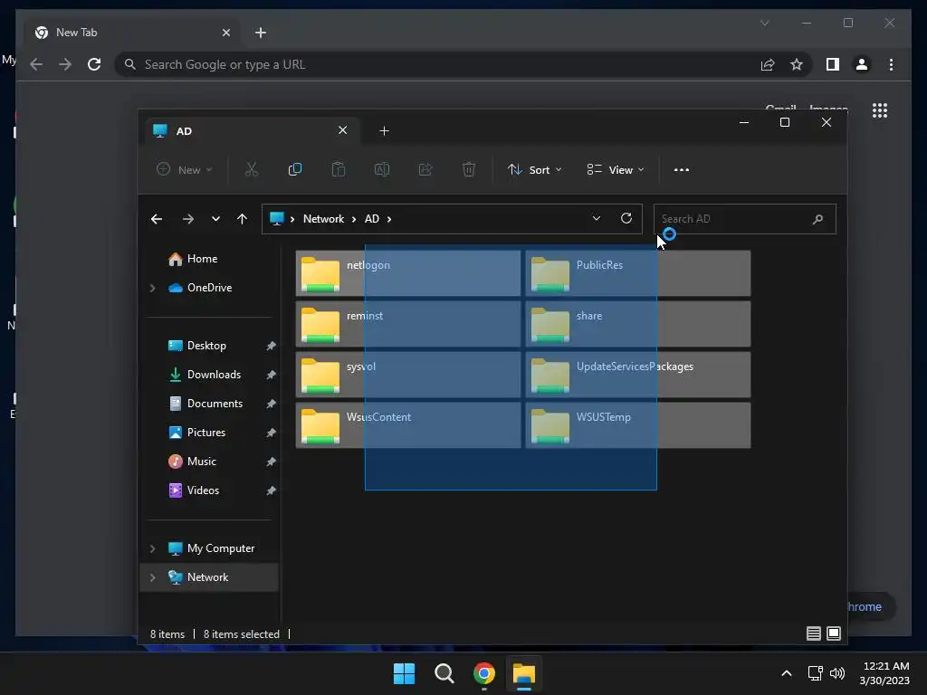Select the sysvol shared folder
Viewport: 927px width, 695px height.
coord(408,375)
